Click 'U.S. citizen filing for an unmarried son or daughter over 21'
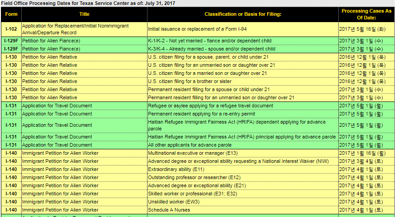This screenshot has width=397, height=217. point(212,65)
